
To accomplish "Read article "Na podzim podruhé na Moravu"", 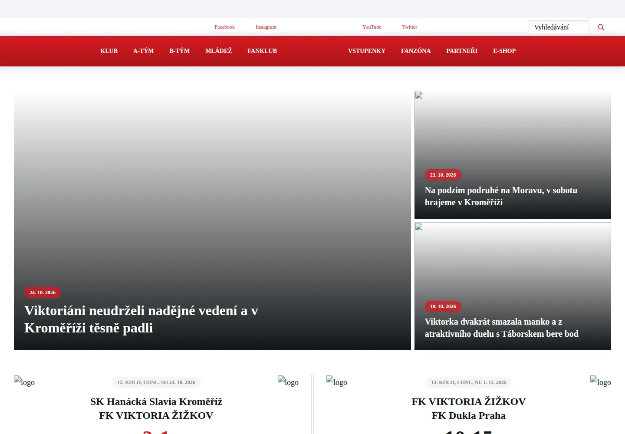I will pyautogui.click(x=501, y=196).
